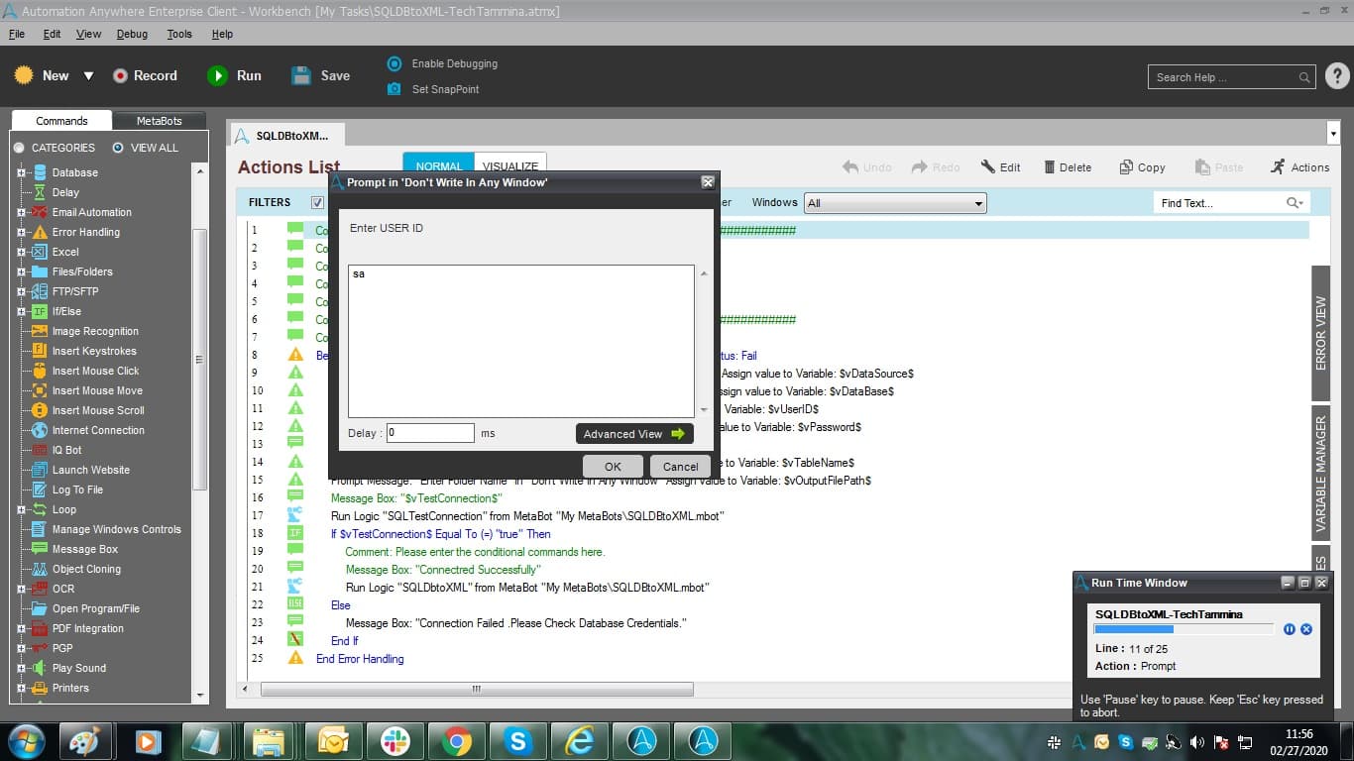Open the Windows filter dropdown showing All

click(895, 203)
